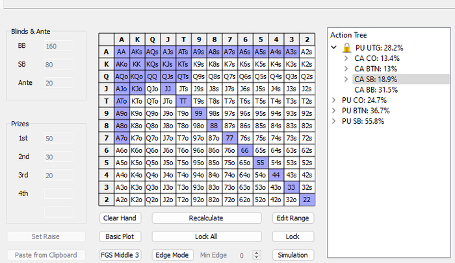Screen dimensions: 455x263
Task: Expand the PU CO: 24.7% node
Action: [x=334, y=100]
